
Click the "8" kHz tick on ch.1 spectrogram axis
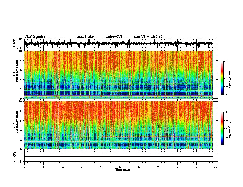[x=21, y=61]
